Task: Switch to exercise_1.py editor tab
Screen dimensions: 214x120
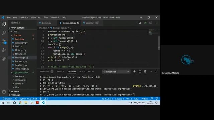Action: (x=92, y=23)
